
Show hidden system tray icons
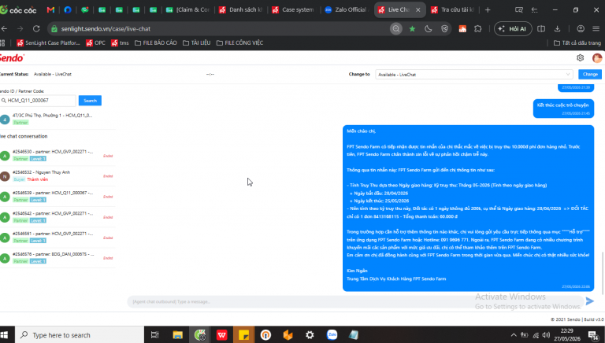tap(514, 335)
